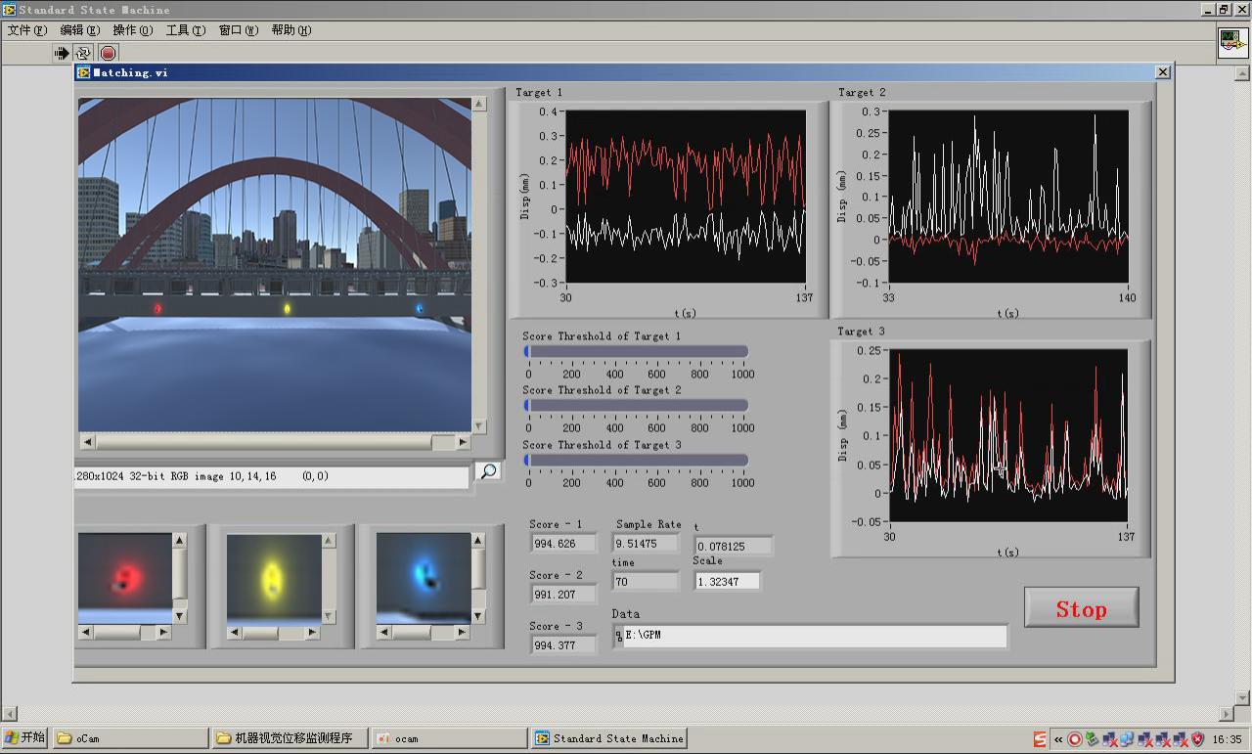The width and height of the screenshot is (1252, 754).
Task: Click the Score Threshold of Target 1 slider
Action: pos(636,351)
